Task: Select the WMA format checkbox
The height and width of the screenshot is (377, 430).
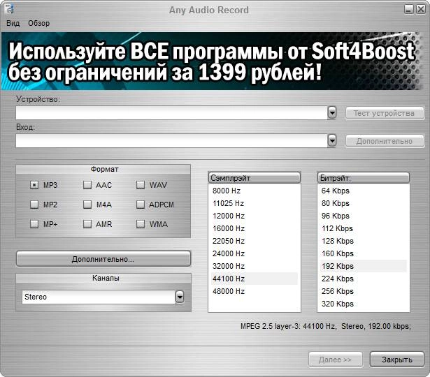Action: [141, 224]
